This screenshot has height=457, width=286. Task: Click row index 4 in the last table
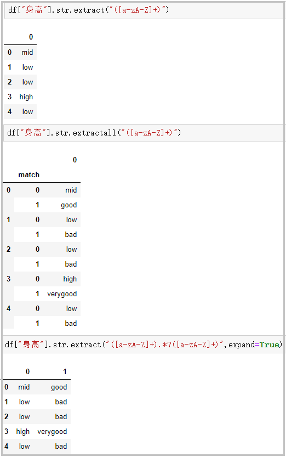[x=7, y=446]
